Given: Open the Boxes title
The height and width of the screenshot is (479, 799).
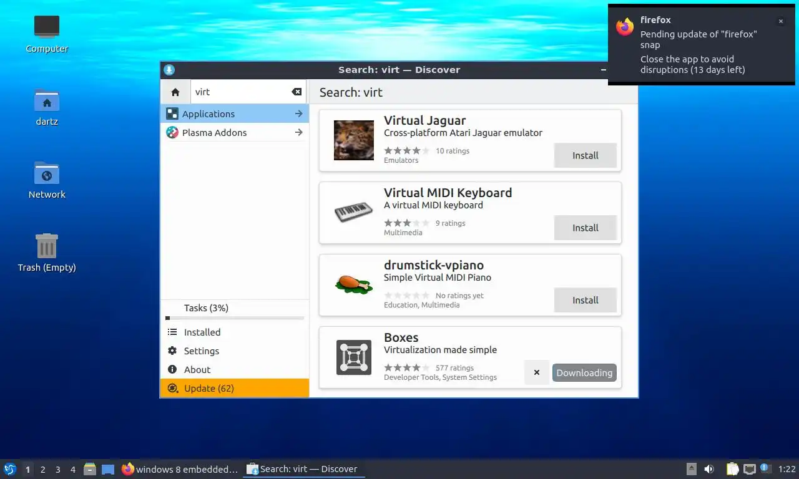Looking at the screenshot, I should click(x=401, y=337).
